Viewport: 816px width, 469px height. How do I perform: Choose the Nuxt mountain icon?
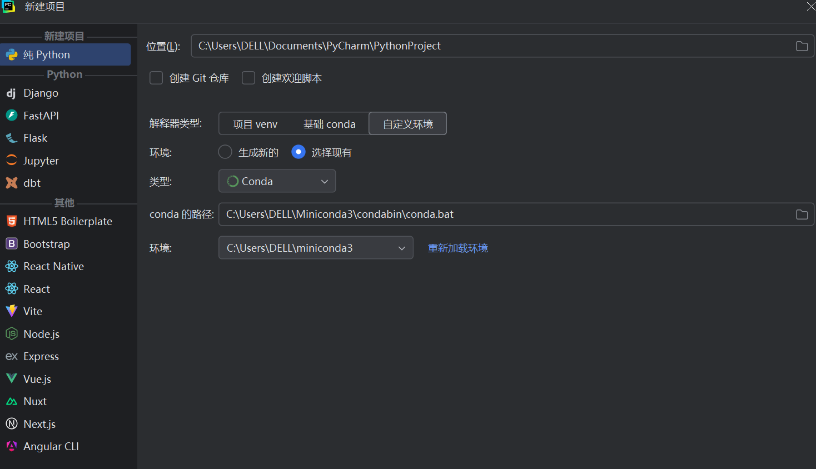click(12, 401)
